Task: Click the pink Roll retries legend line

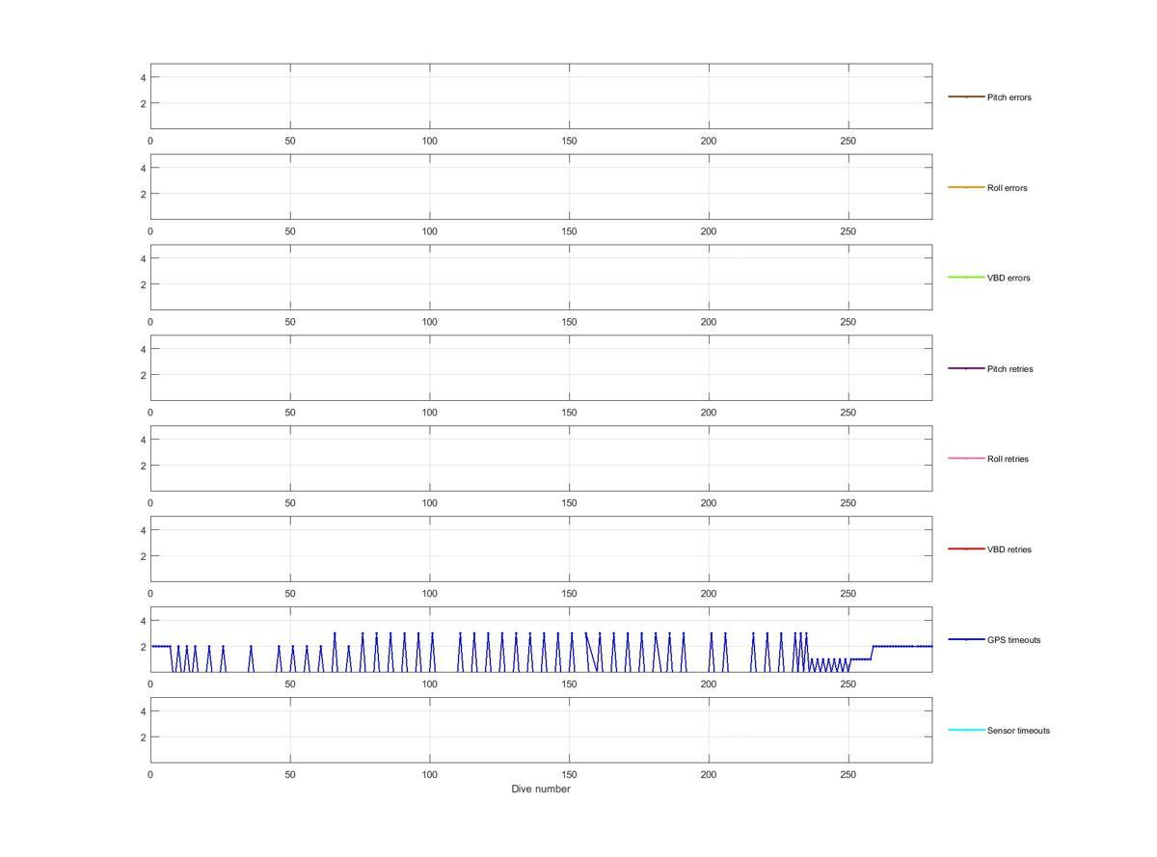Action: click(x=966, y=458)
